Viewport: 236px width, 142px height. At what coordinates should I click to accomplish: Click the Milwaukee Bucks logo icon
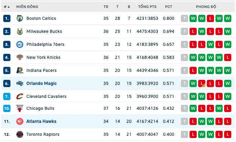click(20, 31)
